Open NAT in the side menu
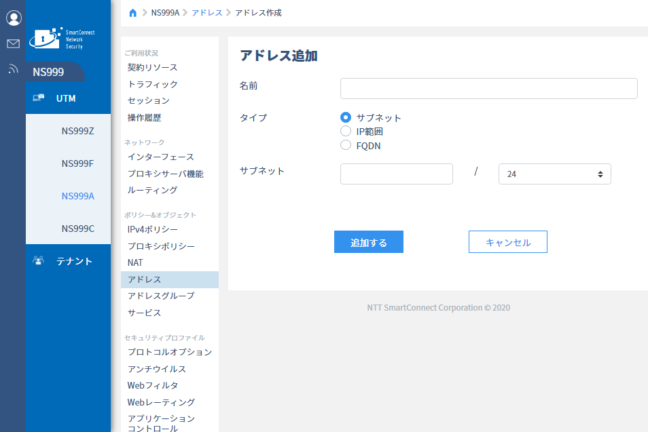This screenshot has height=432, width=648. (x=135, y=263)
